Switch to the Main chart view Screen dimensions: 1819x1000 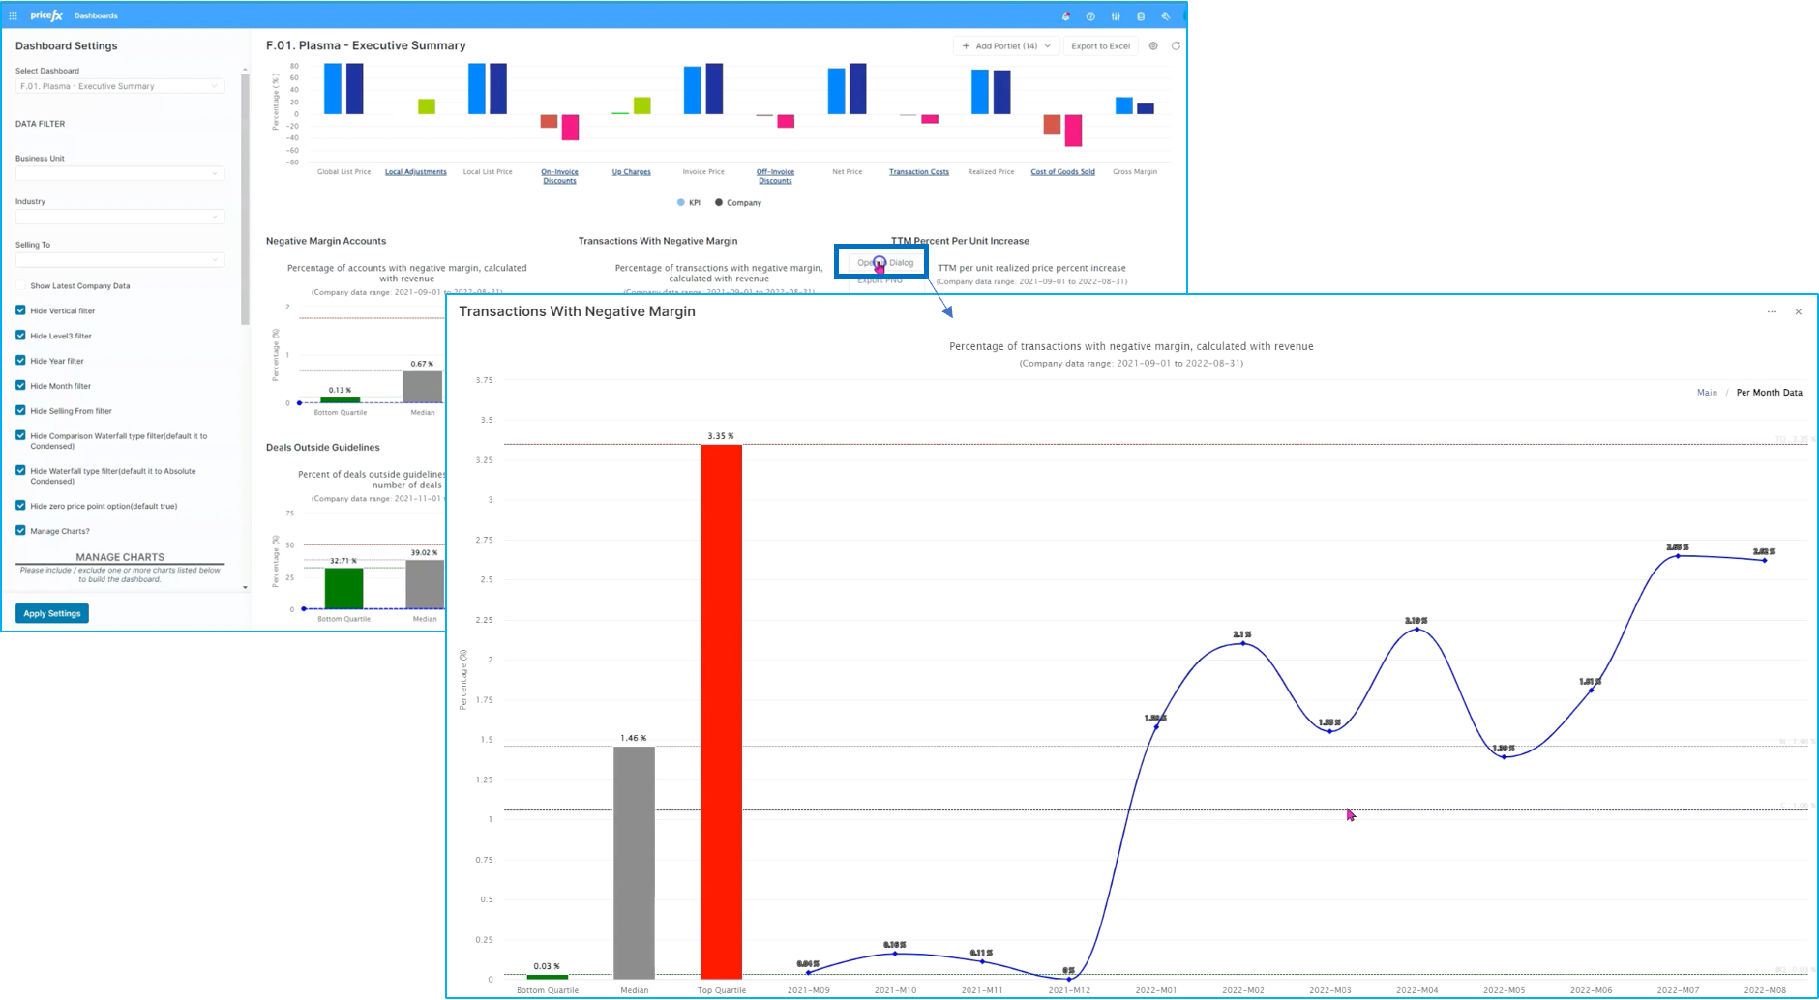(1707, 393)
